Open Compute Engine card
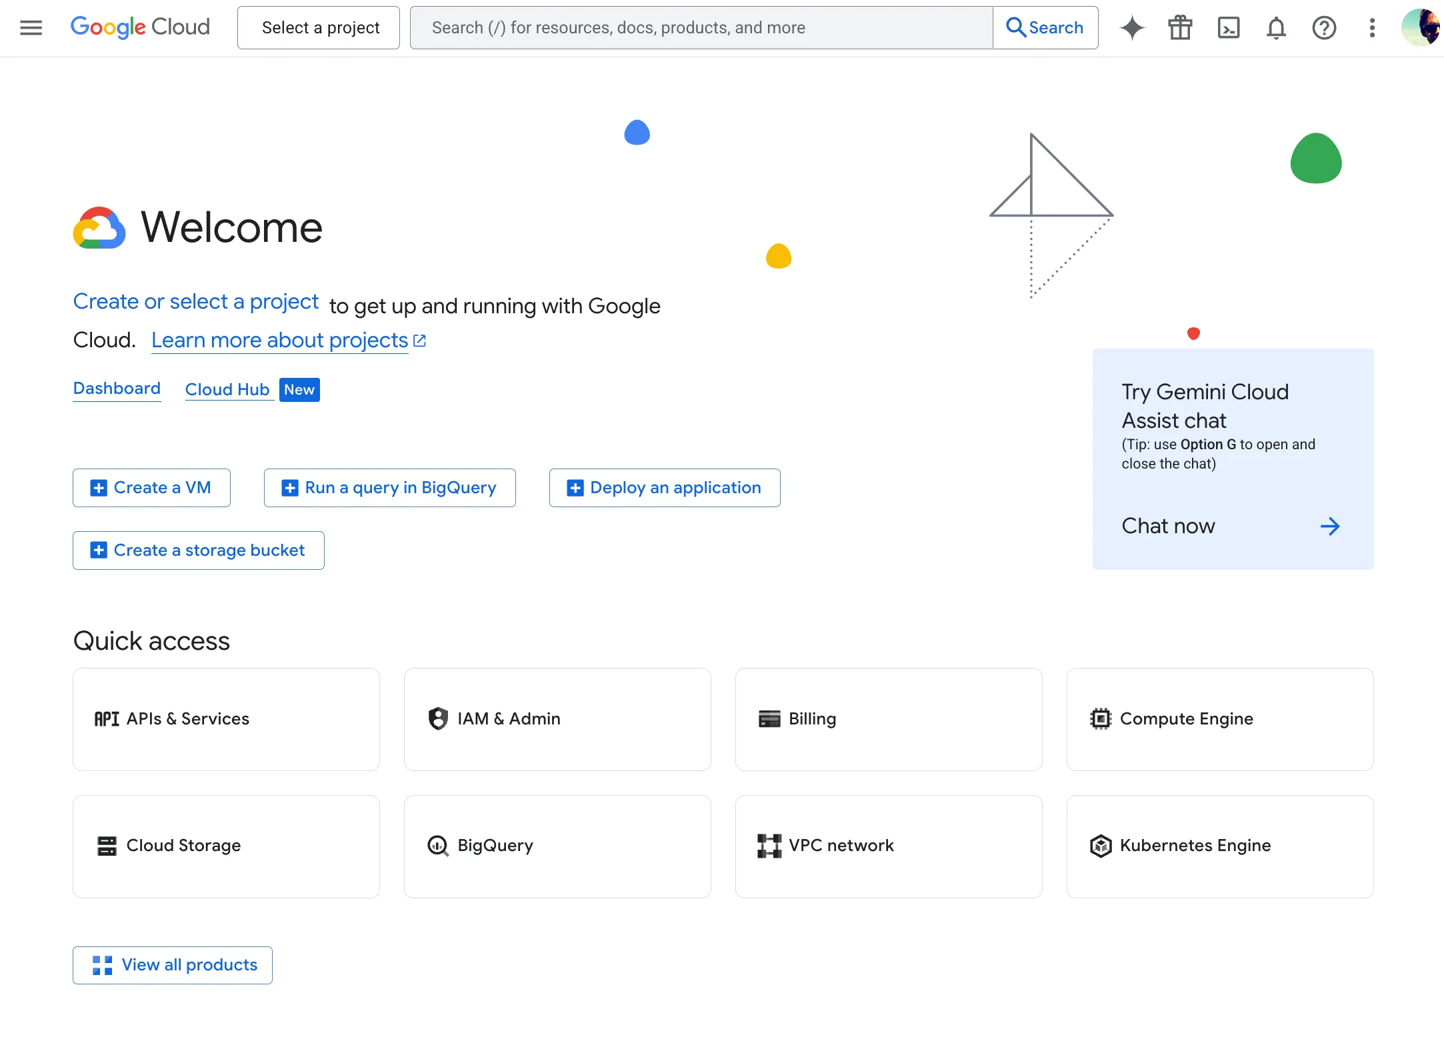 point(1219,719)
